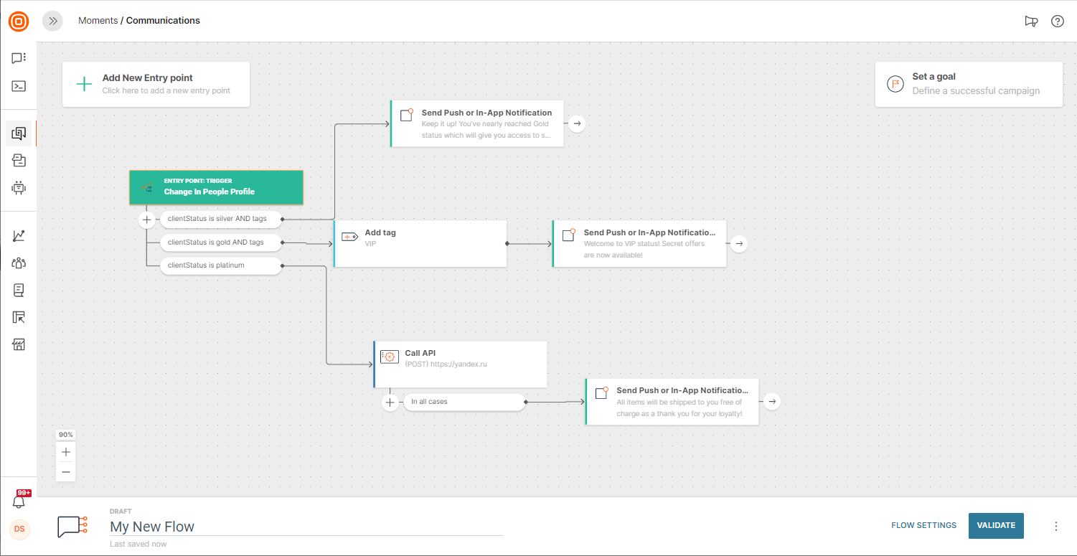
Task: Open FLOW SETTINGS
Action: (x=923, y=525)
